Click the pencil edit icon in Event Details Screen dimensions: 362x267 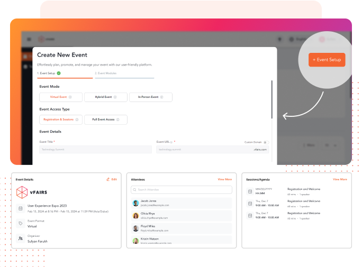pyautogui.click(x=108, y=179)
